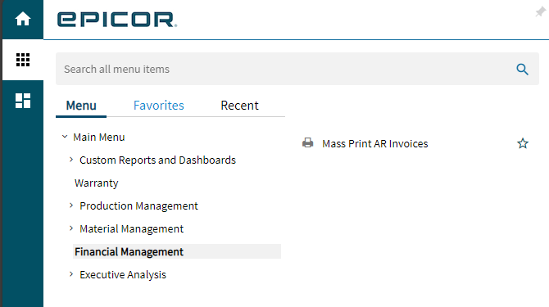This screenshot has width=549, height=307.
Task: Select Financial Management in tree
Action: pos(177,251)
